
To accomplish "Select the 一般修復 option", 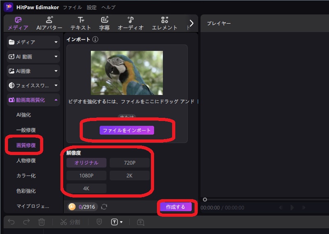I will [x=26, y=130].
